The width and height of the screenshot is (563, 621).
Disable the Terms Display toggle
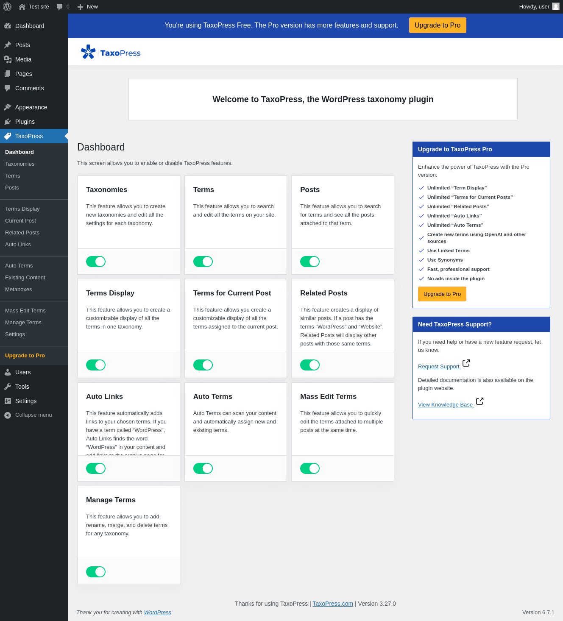point(96,365)
